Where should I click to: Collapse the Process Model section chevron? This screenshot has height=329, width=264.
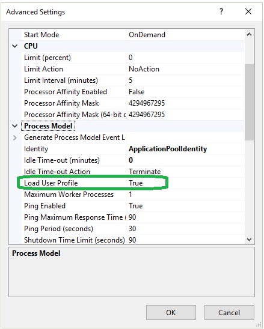click(14, 126)
